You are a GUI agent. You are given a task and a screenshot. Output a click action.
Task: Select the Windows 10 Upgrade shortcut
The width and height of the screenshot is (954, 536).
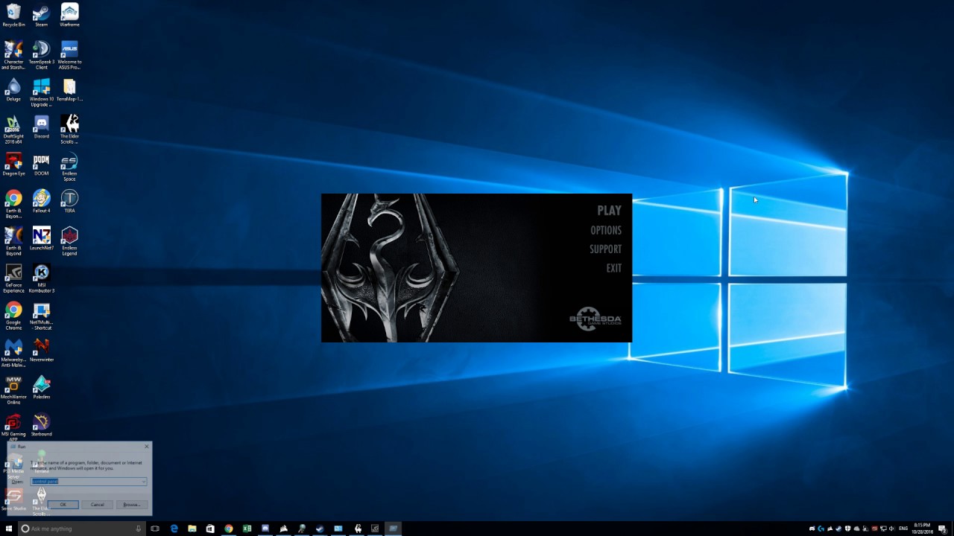41,92
